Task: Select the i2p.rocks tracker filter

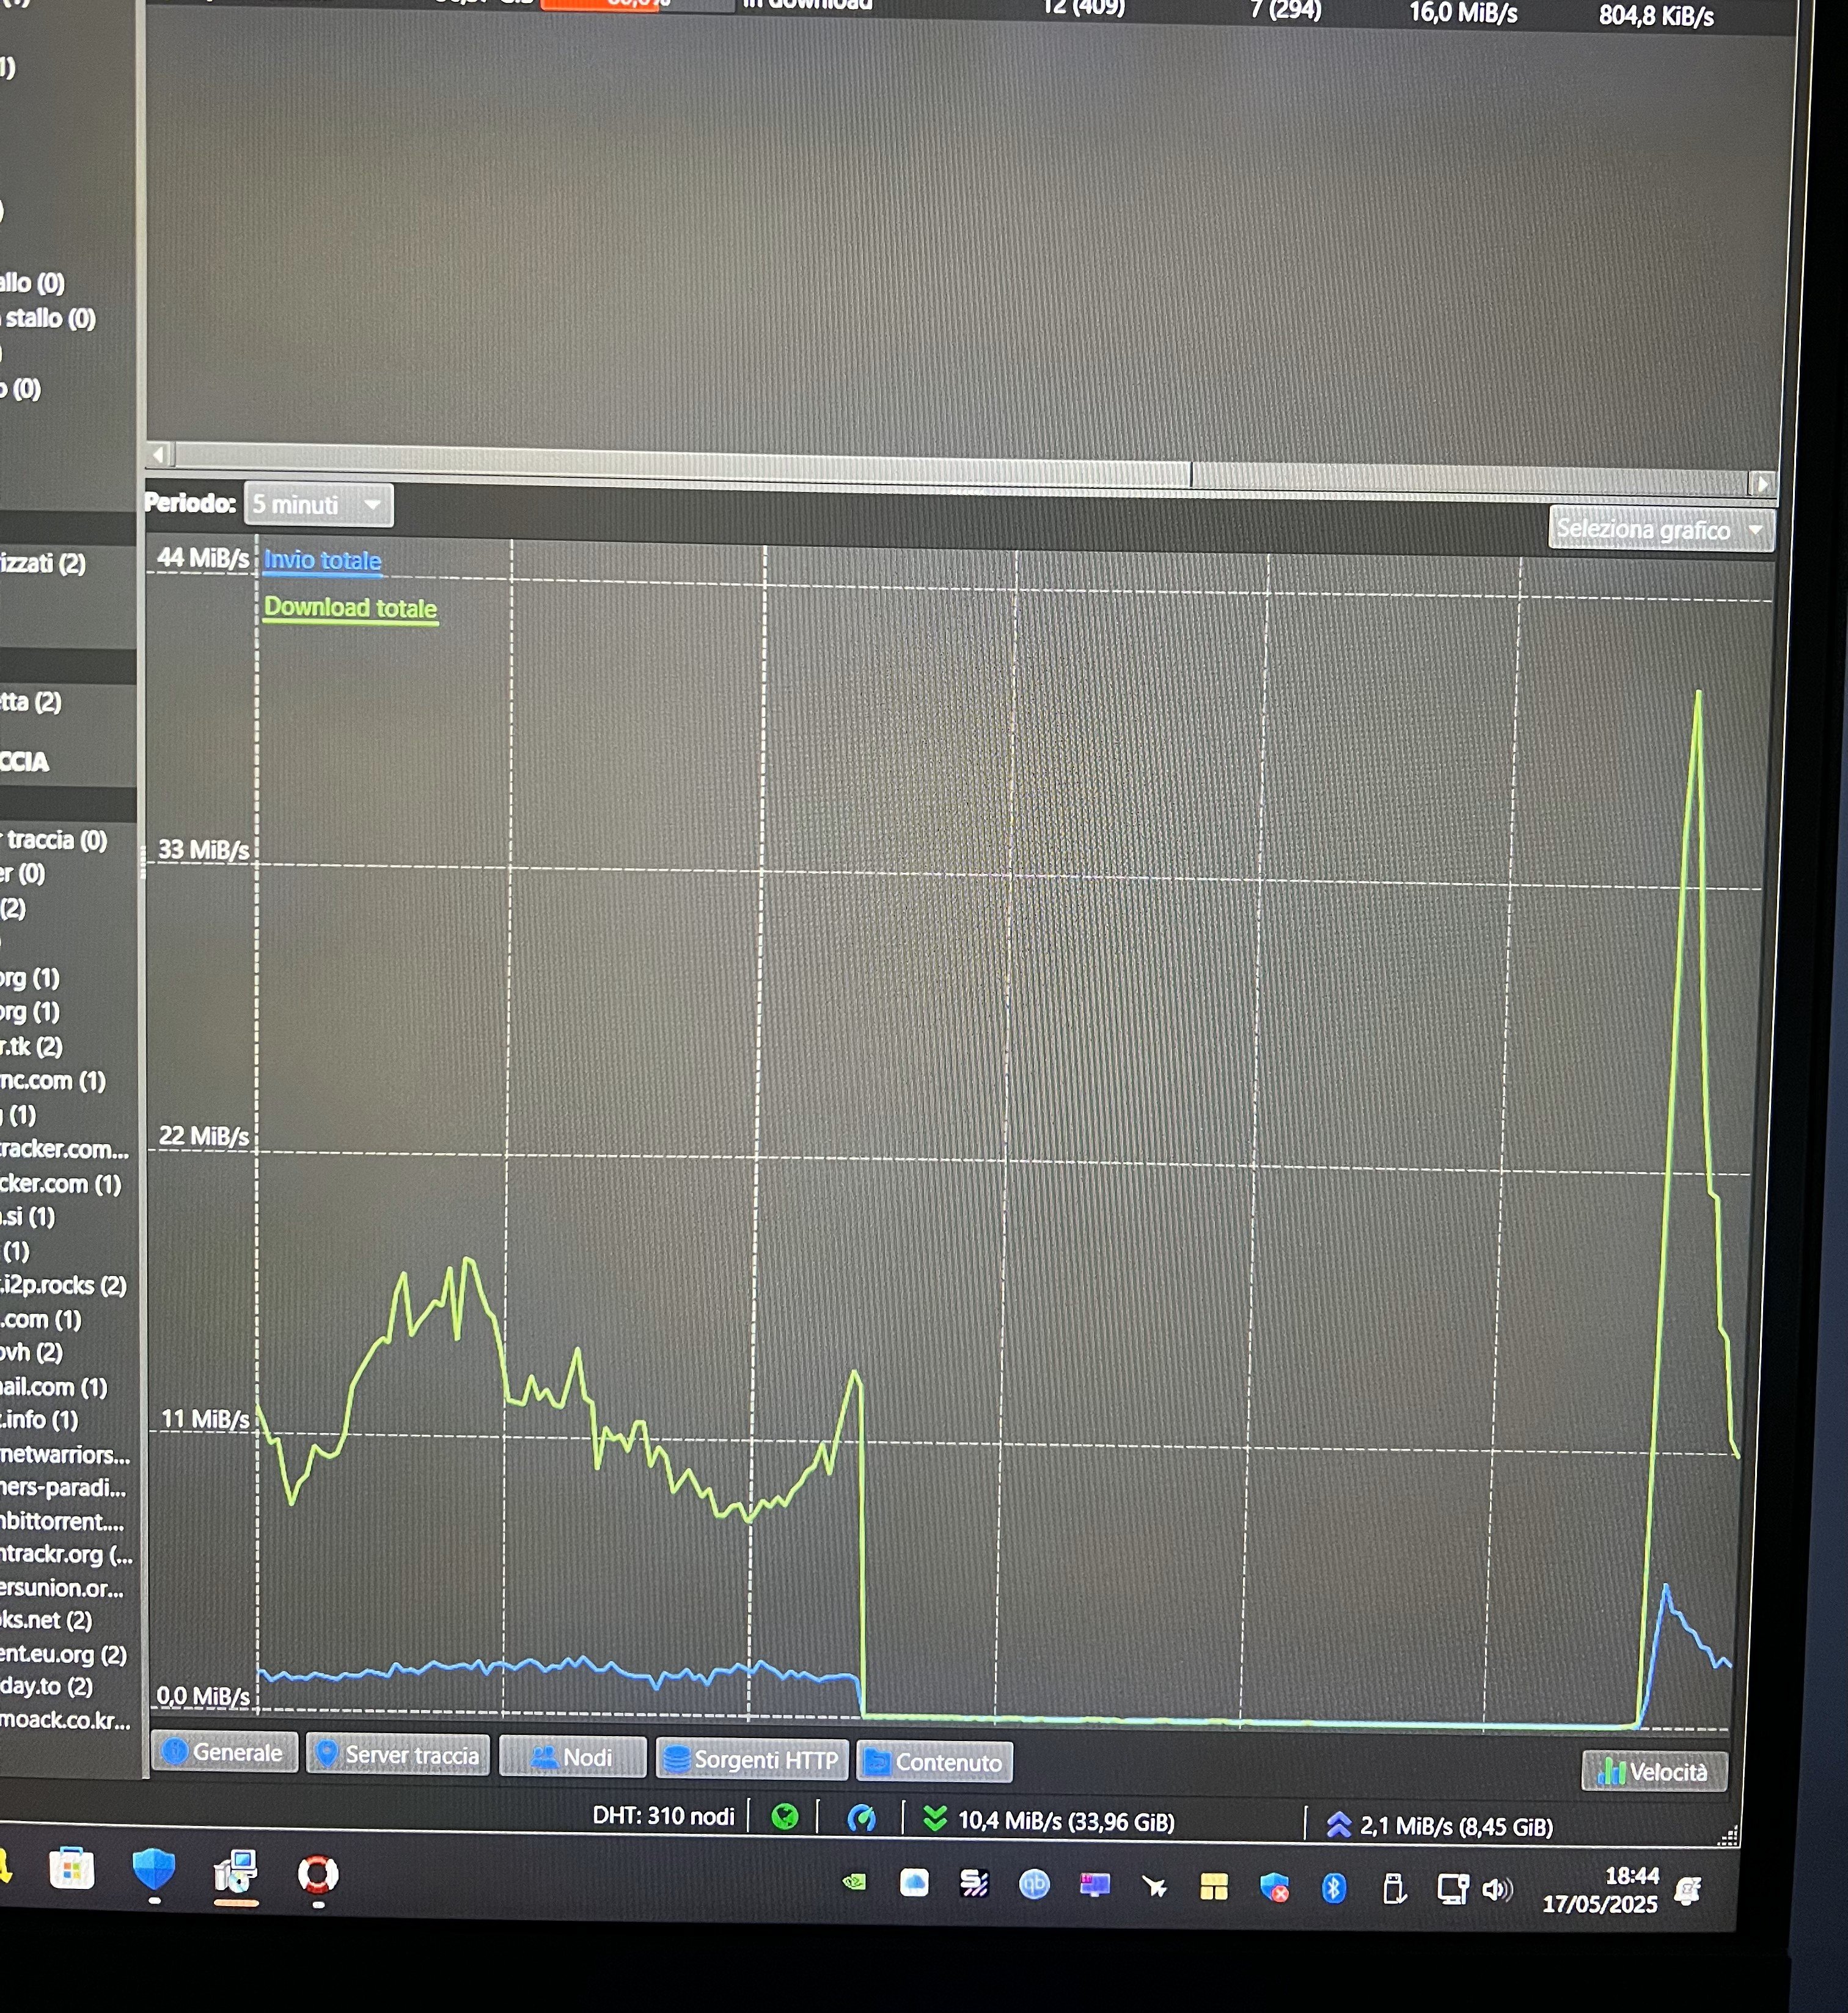Action: point(62,1285)
